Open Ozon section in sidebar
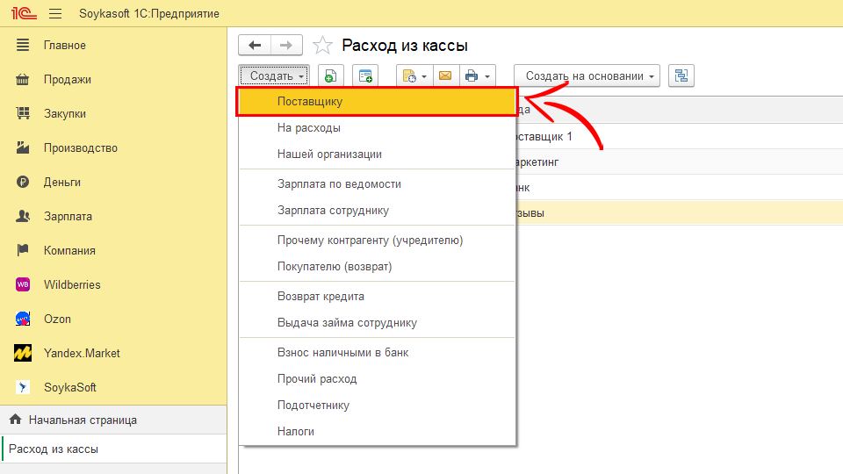Screen dimensions: 843x474 (57, 319)
